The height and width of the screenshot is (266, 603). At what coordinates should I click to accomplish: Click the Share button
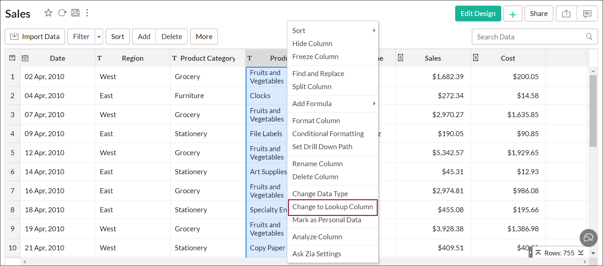tap(539, 14)
